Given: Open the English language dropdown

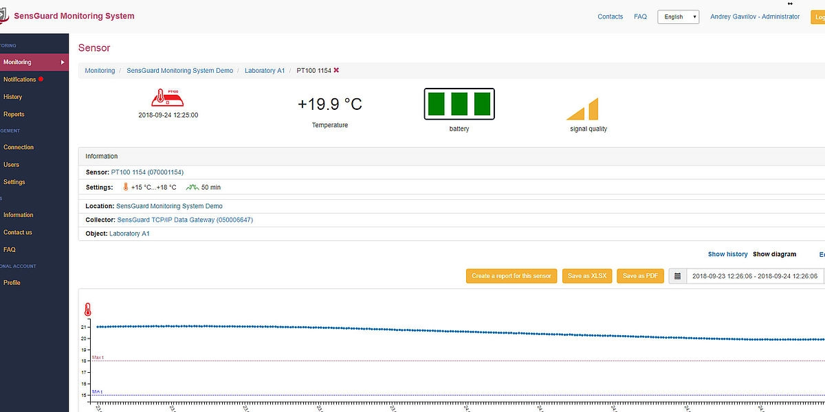Looking at the screenshot, I should [x=678, y=17].
